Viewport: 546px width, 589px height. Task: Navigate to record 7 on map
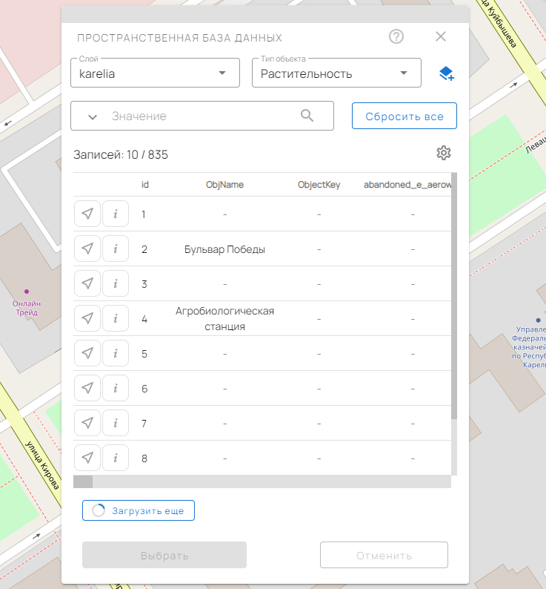click(x=87, y=424)
